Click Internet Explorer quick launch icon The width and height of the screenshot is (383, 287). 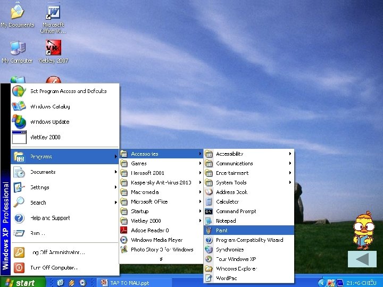click(x=60, y=283)
